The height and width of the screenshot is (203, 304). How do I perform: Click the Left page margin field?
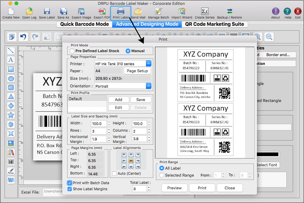coord(96,154)
